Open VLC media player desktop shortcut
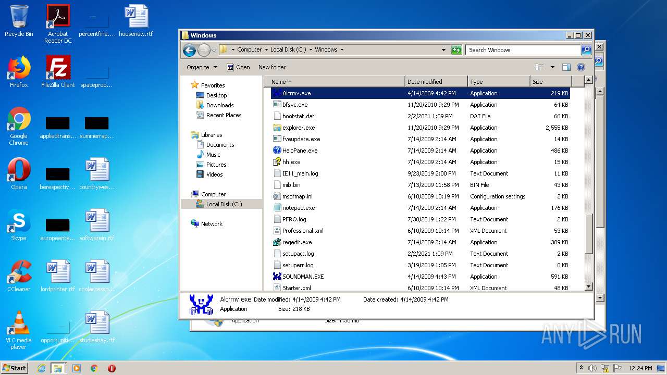667x375 pixels. (19, 330)
